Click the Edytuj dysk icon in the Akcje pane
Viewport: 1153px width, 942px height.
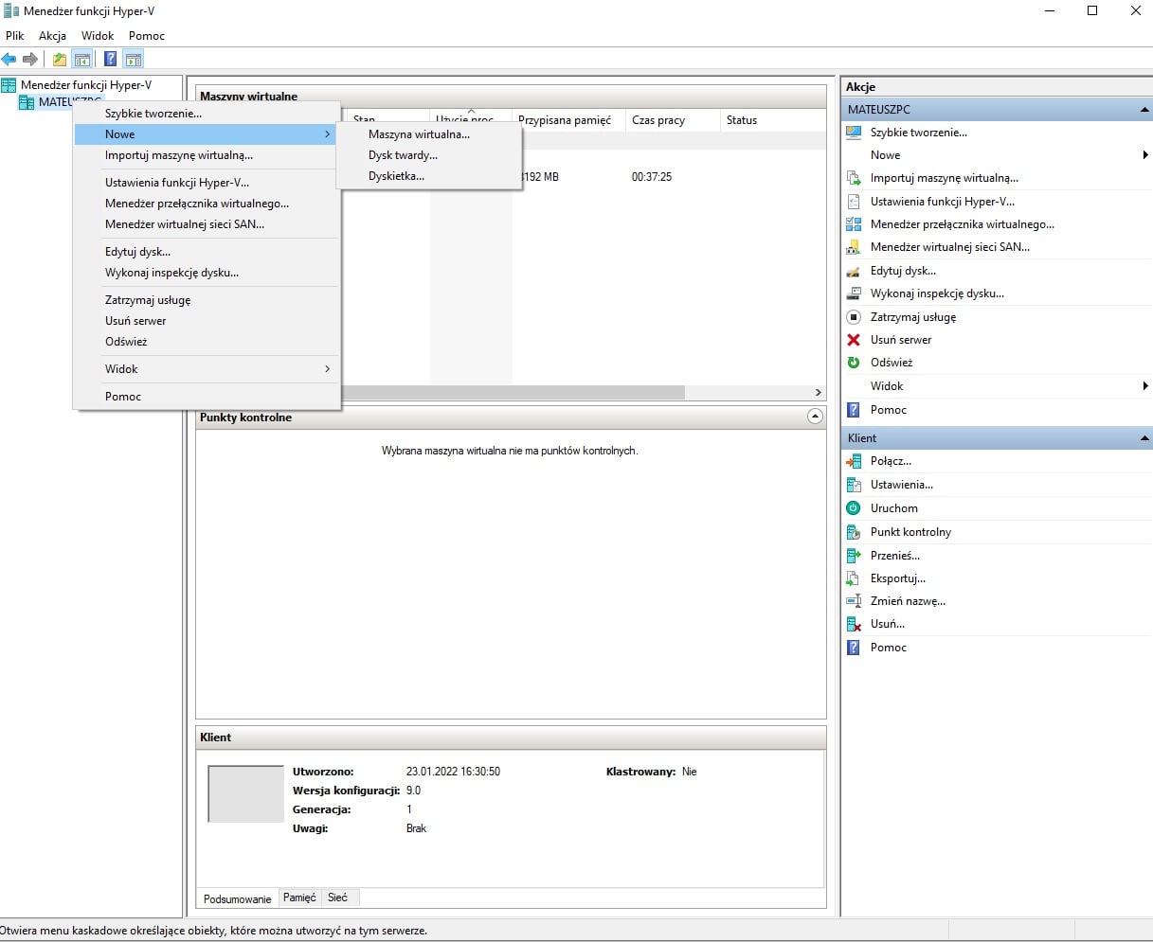coord(854,271)
